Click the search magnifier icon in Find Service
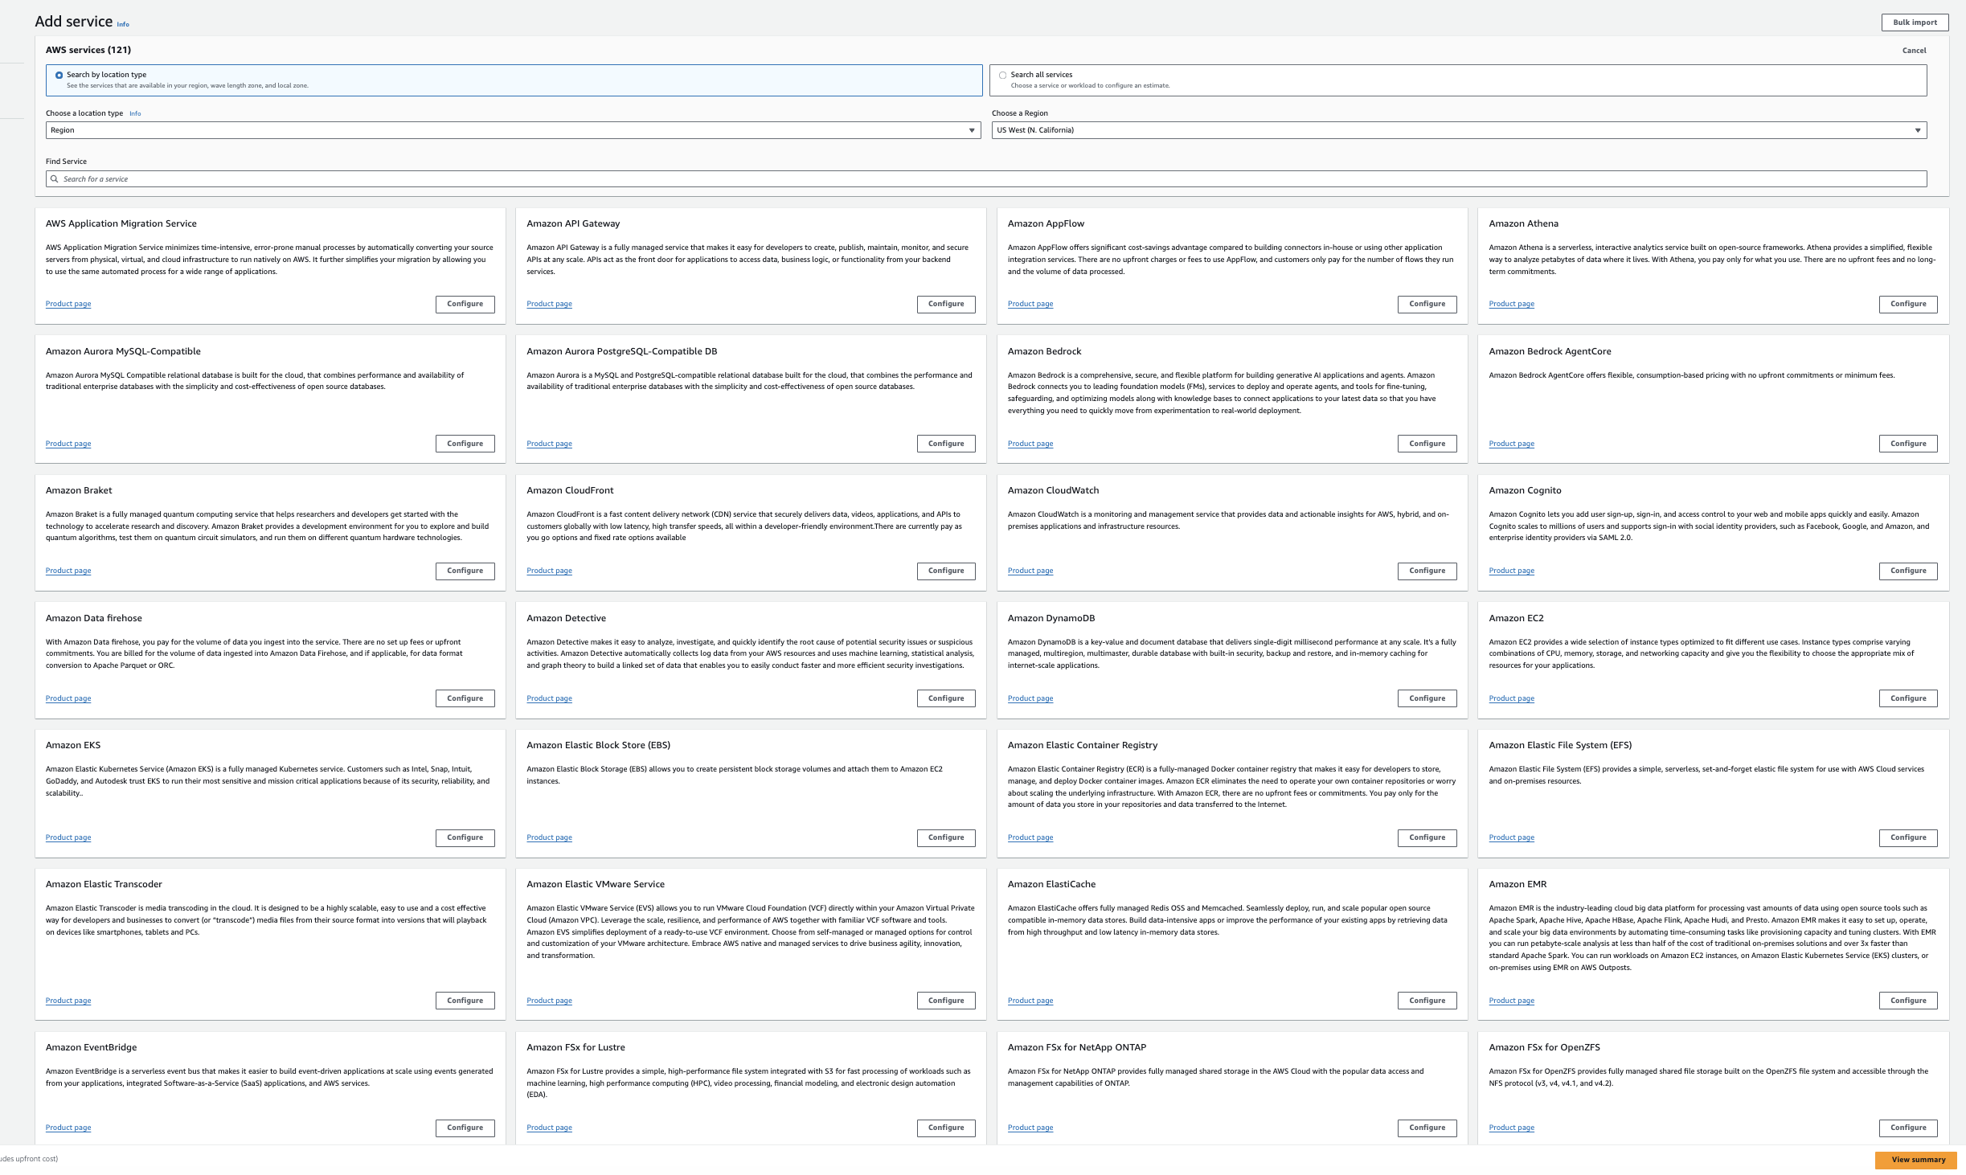 [x=55, y=179]
